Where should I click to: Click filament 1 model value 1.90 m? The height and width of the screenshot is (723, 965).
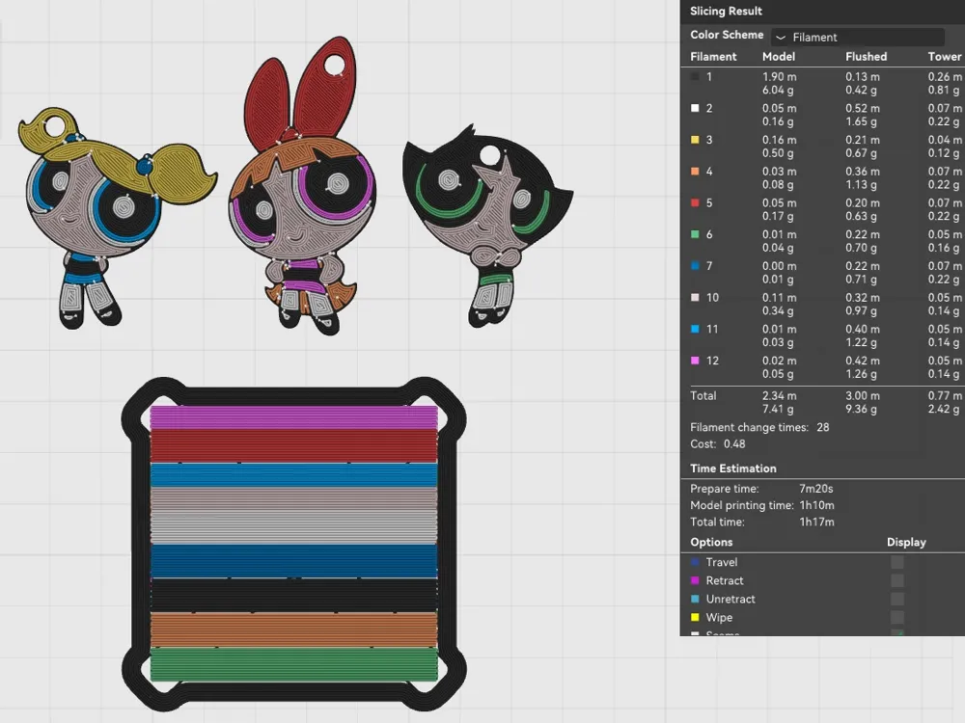click(x=779, y=77)
